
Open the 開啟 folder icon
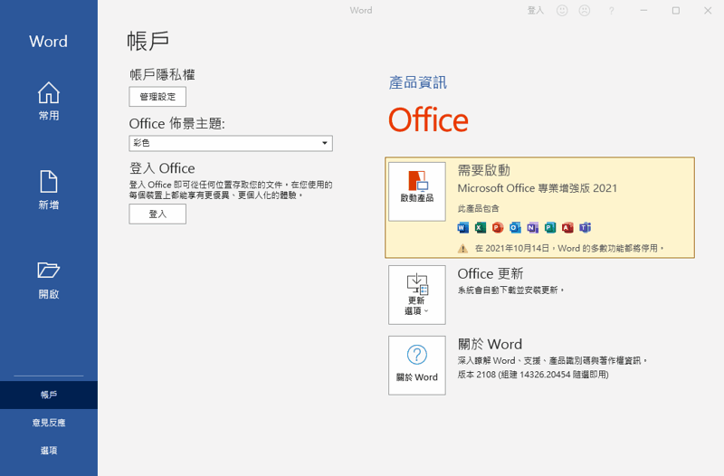pyautogui.click(x=49, y=270)
